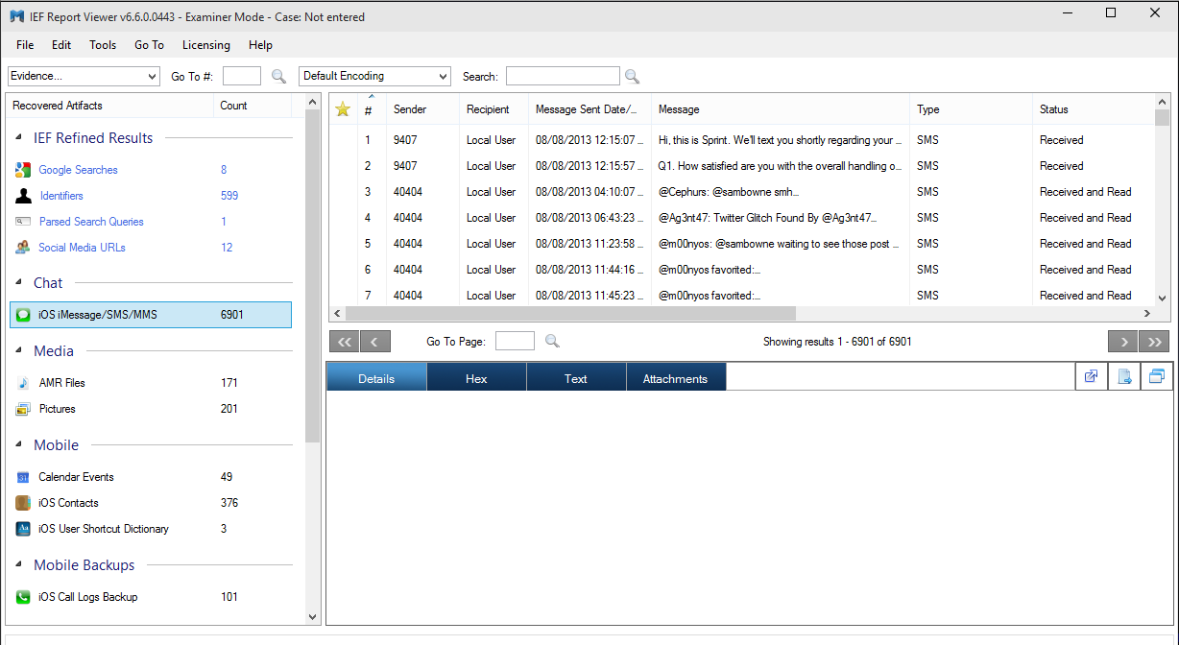Click the star column header icon

point(343,109)
